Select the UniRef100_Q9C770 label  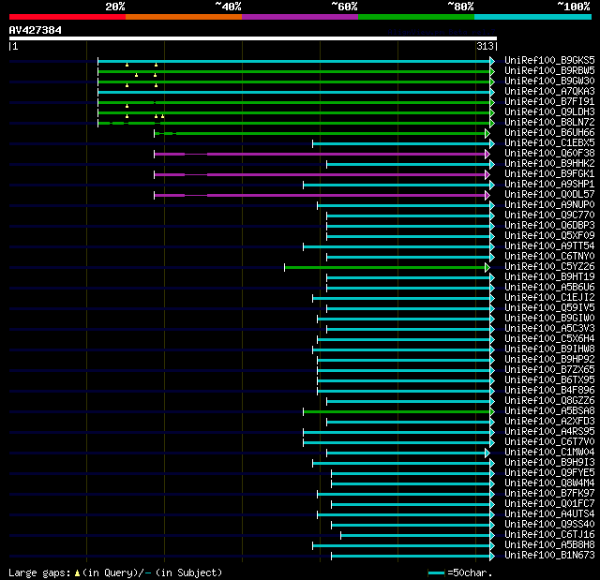pyautogui.click(x=549, y=216)
